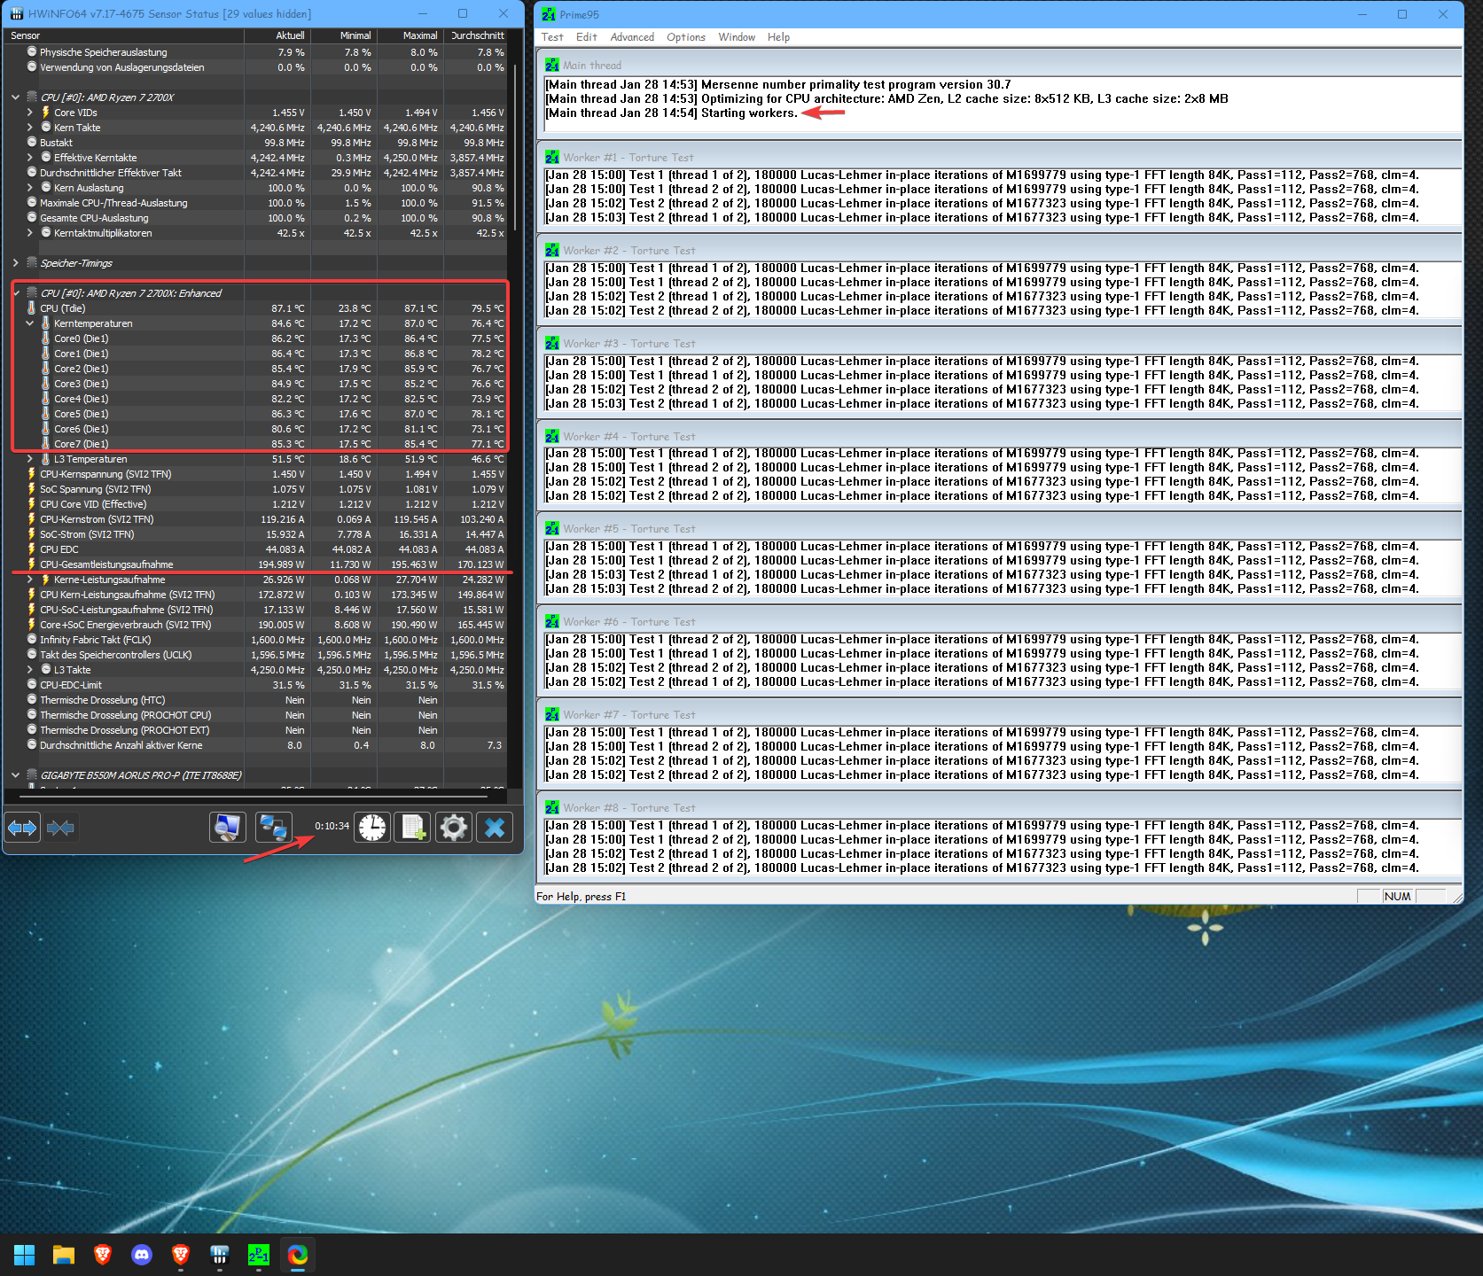The height and width of the screenshot is (1276, 1483).
Task: Click the Maximal column header
Action: [x=410, y=35]
